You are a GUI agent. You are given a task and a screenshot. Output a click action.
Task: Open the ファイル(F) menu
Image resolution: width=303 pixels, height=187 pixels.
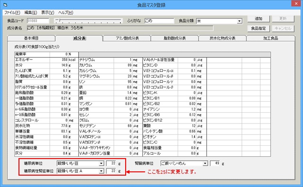pos(12,12)
